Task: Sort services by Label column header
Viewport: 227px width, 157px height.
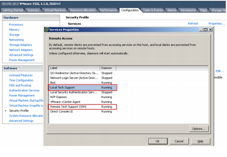Action: [x=74, y=68]
